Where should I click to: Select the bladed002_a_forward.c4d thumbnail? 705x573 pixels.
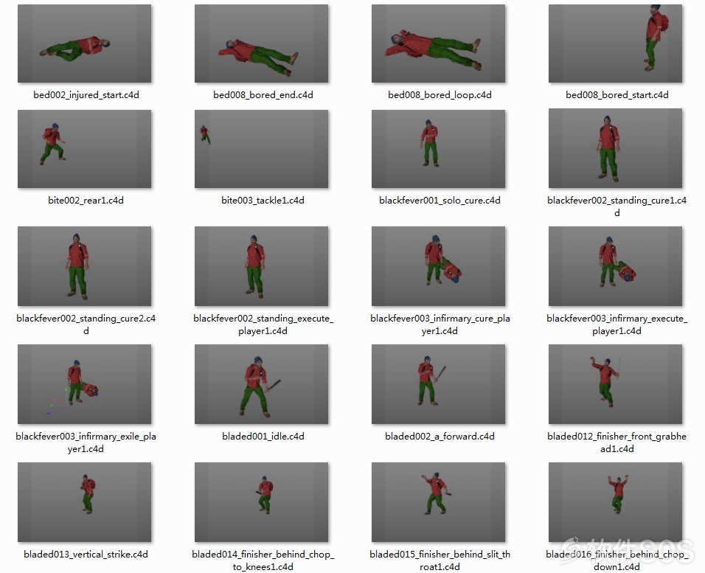438,384
